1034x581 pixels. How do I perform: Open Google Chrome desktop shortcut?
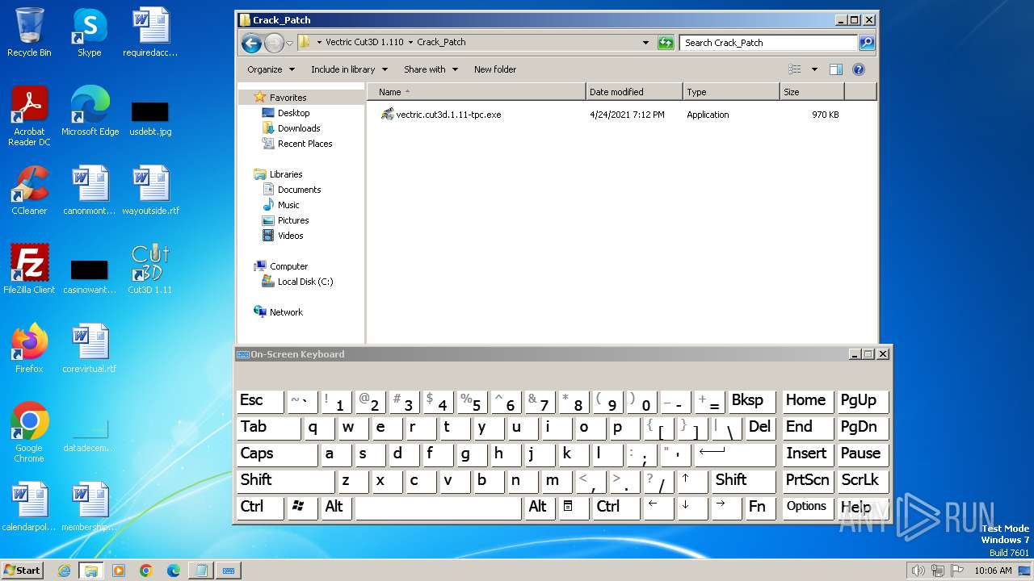point(29,433)
